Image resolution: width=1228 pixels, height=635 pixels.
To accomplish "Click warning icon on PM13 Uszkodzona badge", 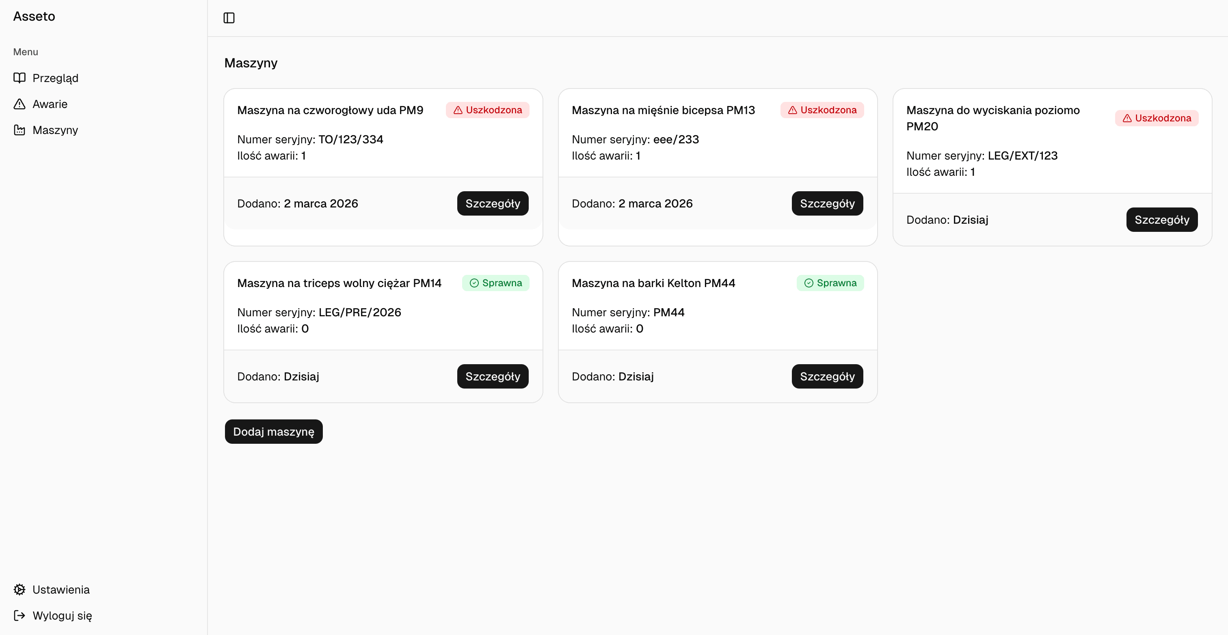I will tap(792, 110).
